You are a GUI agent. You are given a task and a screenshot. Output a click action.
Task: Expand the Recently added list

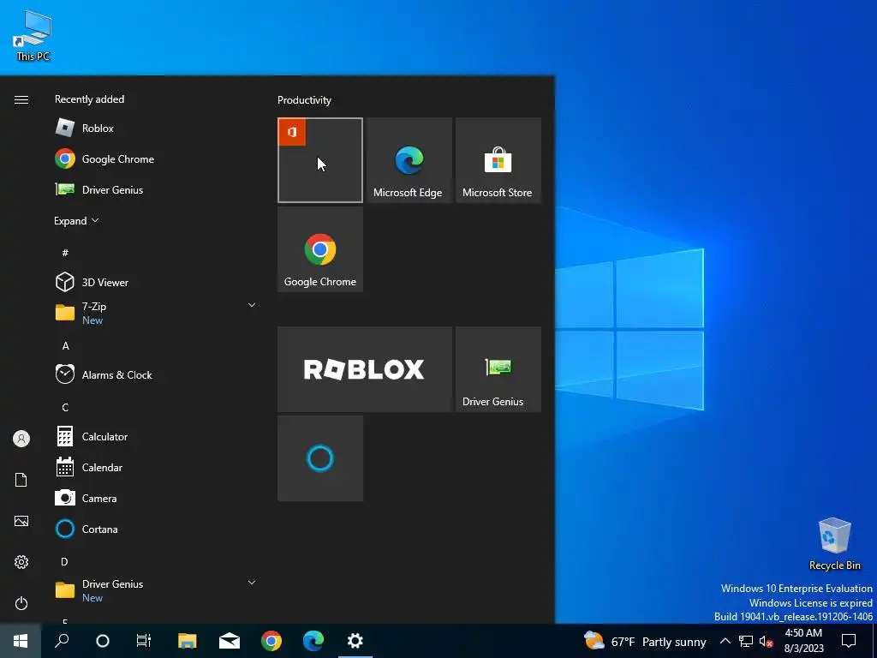pos(76,220)
